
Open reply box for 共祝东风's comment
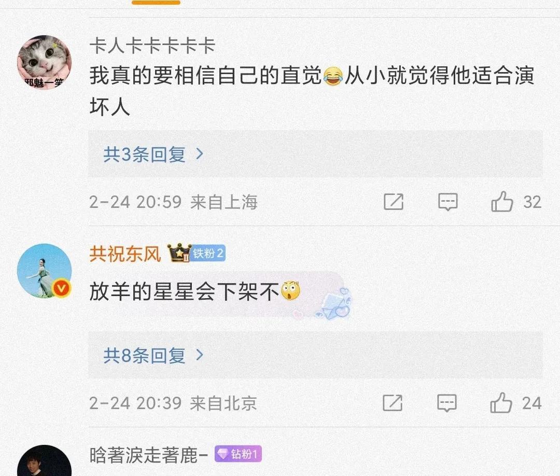(447, 403)
